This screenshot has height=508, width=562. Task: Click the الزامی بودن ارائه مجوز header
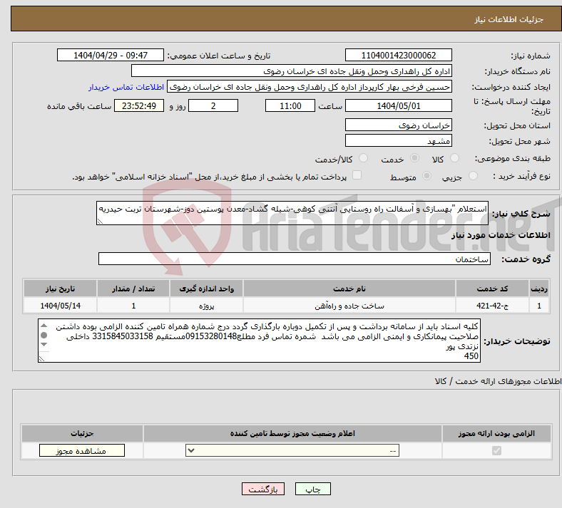tap(496, 433)
